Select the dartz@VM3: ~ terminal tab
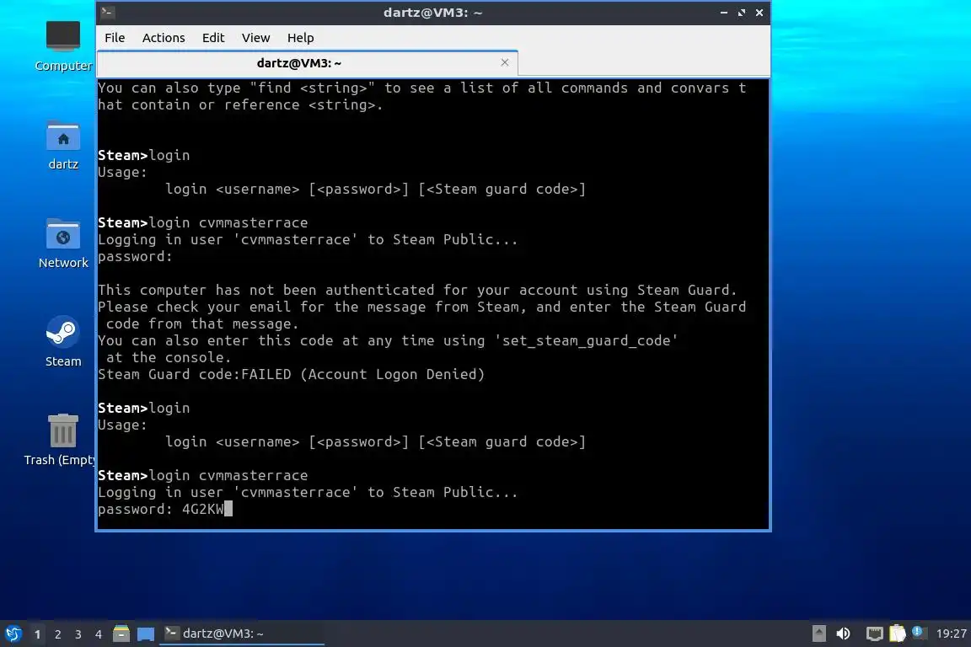Image resolution: width=971 pixels, height=647 pixels. 308,62
